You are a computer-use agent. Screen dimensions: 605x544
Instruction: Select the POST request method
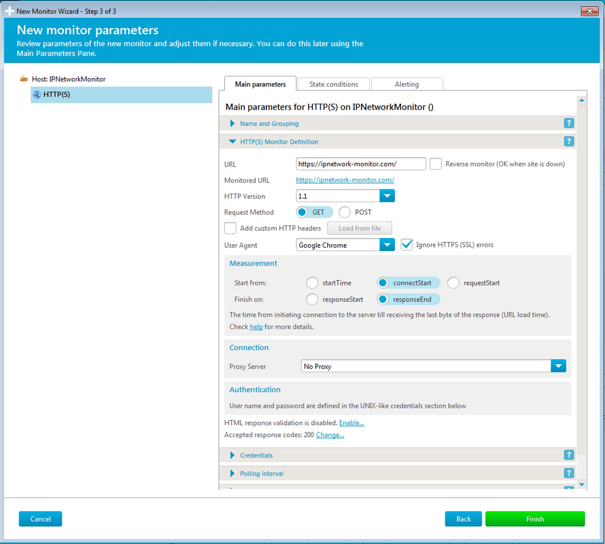tap(355, 212)
